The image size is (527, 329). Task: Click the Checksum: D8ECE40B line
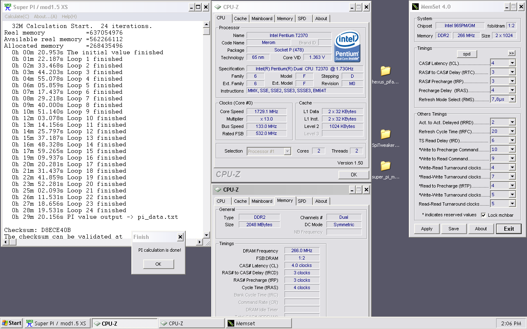(x=37, y=230)
